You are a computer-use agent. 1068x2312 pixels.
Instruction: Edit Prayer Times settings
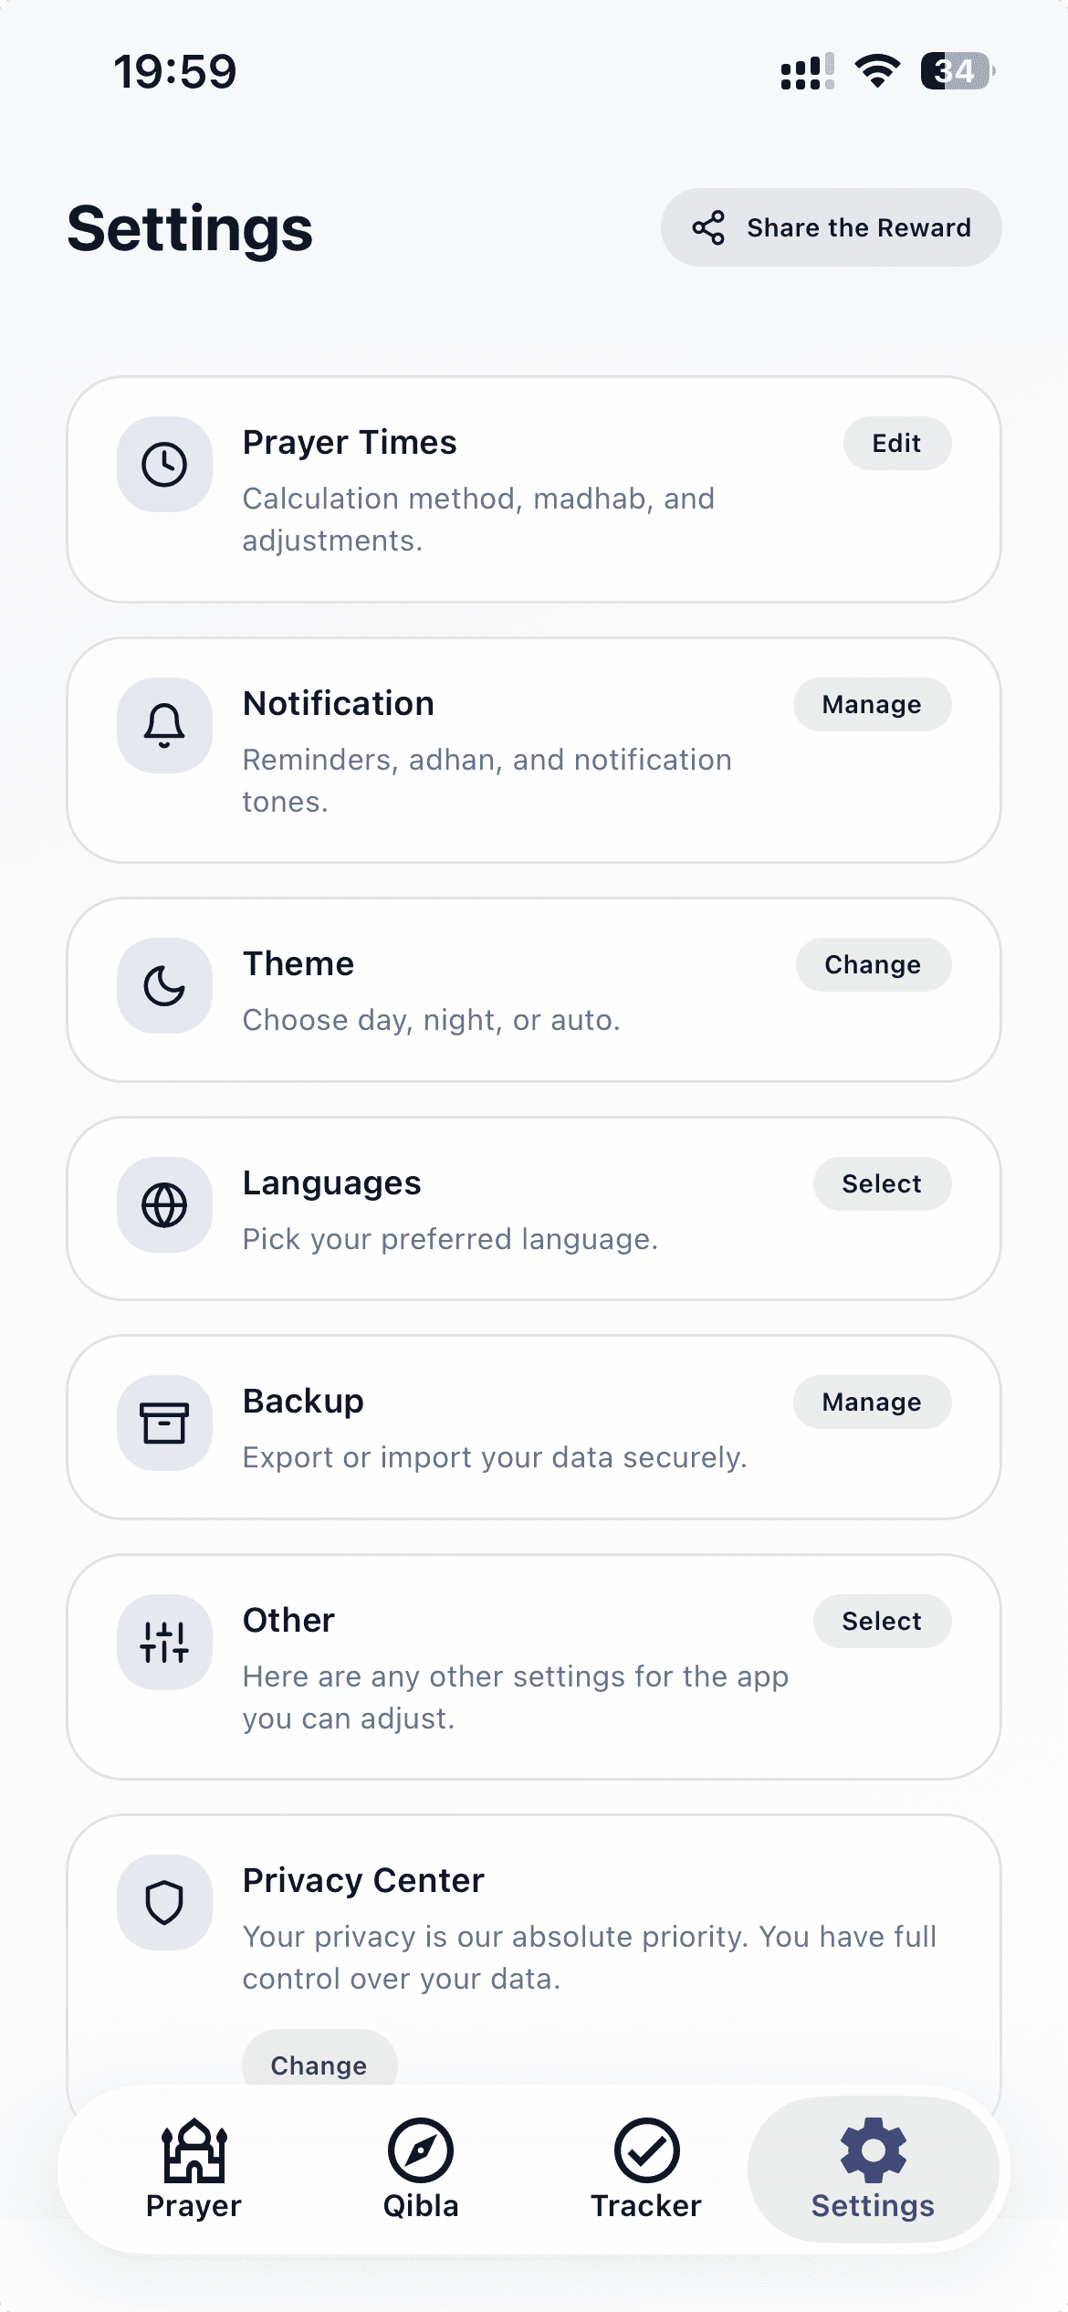(x=897, y=444)
